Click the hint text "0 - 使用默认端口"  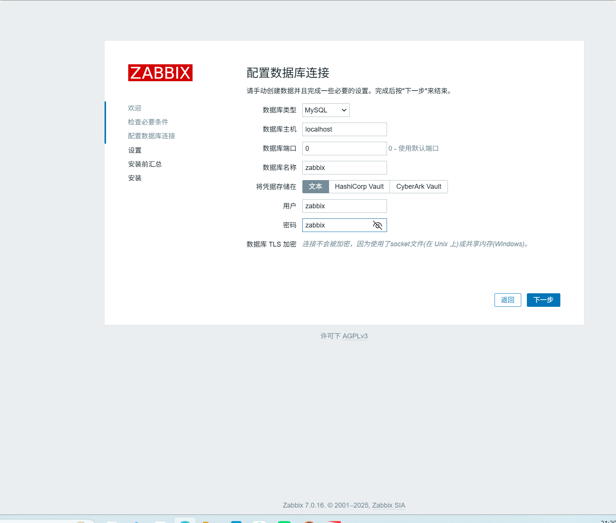(414, 149)
